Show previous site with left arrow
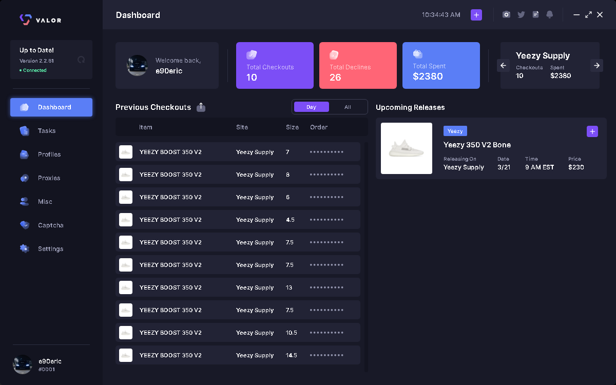The image size is (616, 385). point(503,65)
